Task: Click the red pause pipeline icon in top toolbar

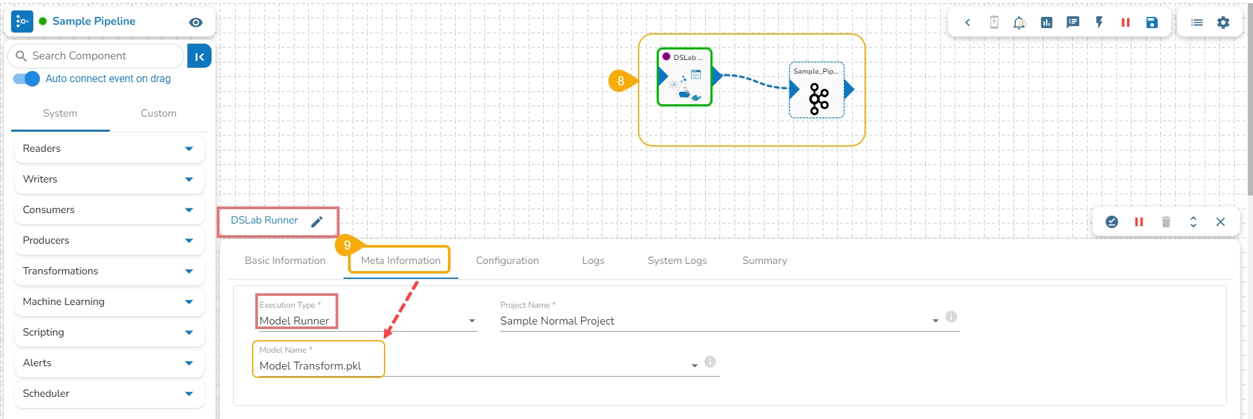Action: [1126, 23]
